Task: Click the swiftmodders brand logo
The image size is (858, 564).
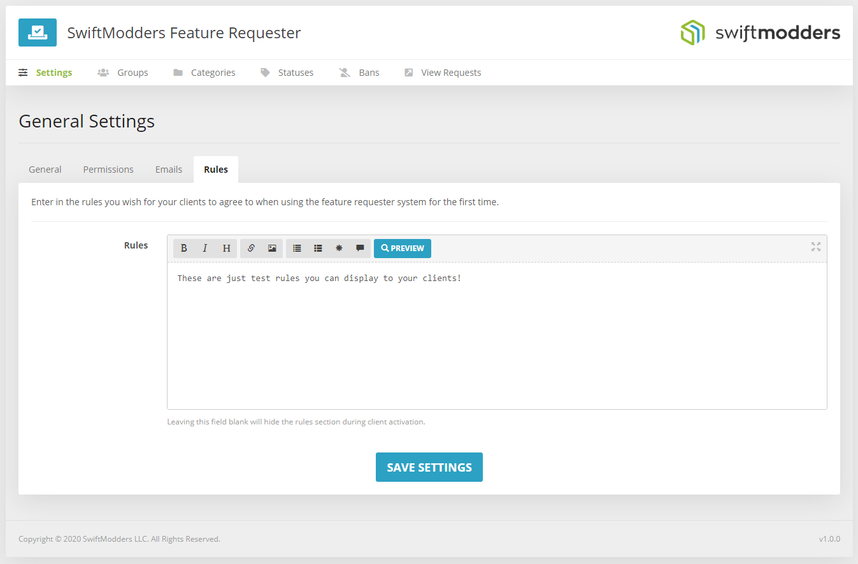Action: pos(760,33)
